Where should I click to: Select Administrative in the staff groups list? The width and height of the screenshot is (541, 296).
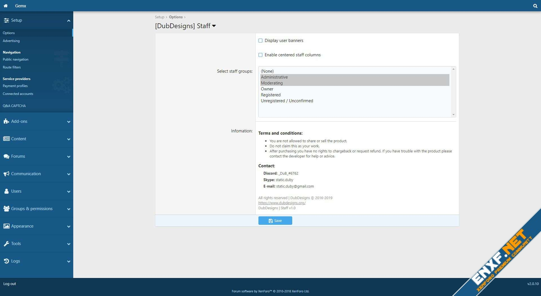[355, 77]
